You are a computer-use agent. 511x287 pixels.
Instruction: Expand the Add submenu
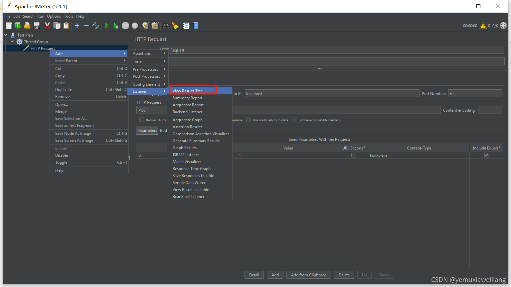coord(89,53)
